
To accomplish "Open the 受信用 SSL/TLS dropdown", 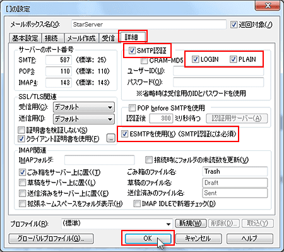I will pyautogui.click(x=84, y=107).
